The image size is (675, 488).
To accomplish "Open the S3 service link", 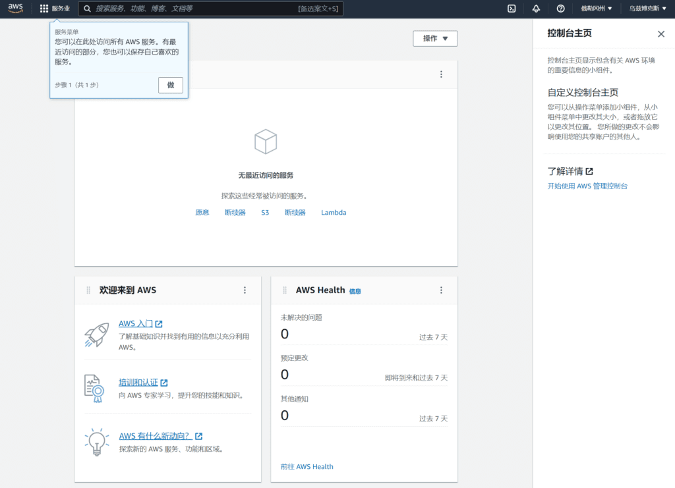I will [265, 212].
